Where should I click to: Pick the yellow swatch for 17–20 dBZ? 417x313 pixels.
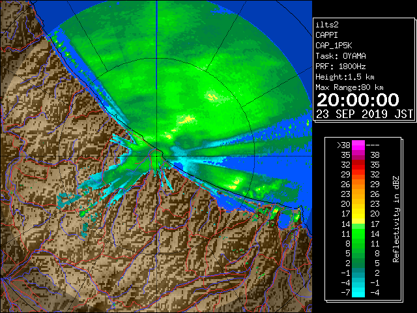(x=358, y=214)
